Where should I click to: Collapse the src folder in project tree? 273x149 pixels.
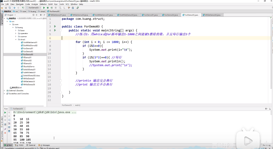(x=7, y=21)
